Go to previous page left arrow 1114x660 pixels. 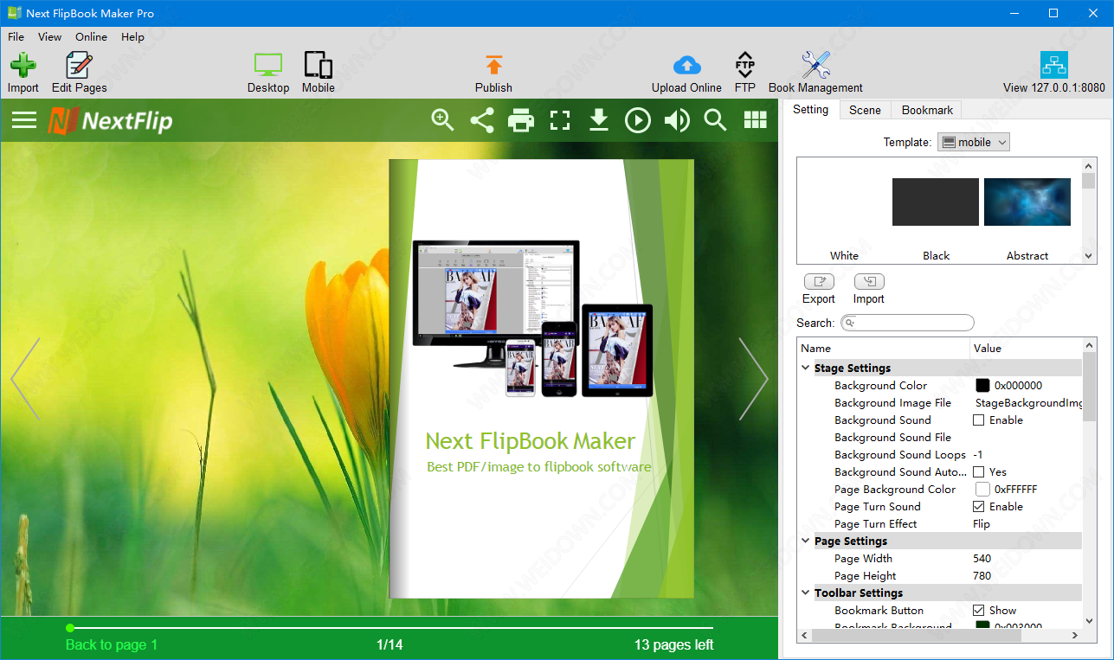25,379
